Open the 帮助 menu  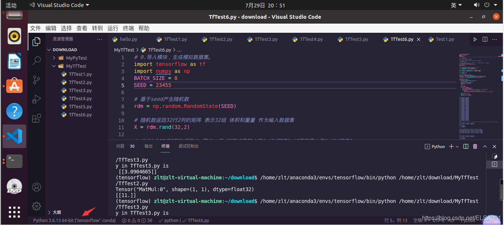click(x=144, y=28)
